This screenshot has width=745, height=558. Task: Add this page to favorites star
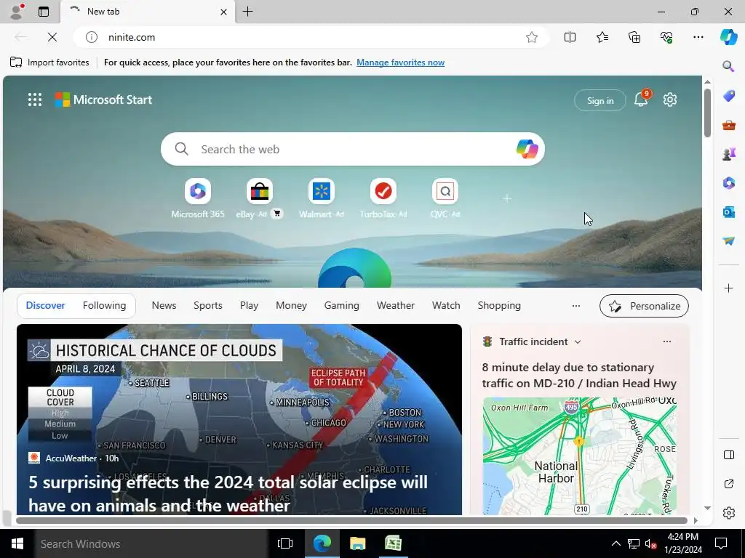click(x=532, y=37)
